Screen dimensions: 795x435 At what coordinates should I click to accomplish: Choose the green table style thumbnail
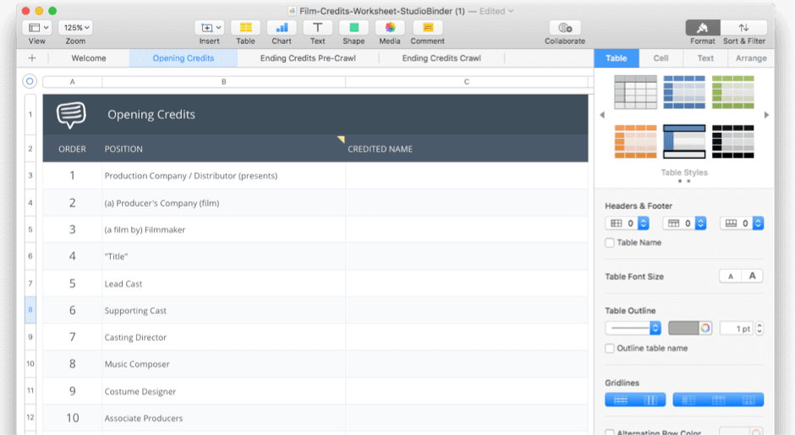point(732,92)
